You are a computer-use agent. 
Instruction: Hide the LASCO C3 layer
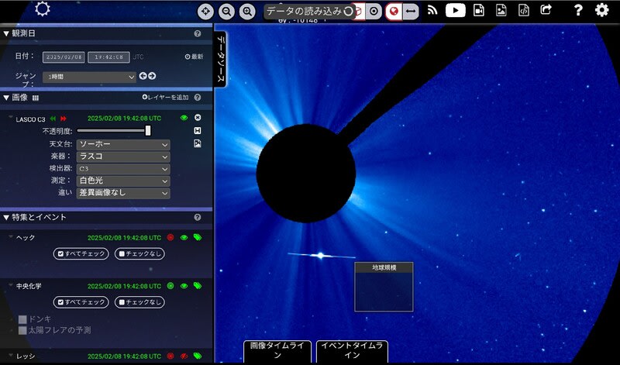click(x=184, y=118)
